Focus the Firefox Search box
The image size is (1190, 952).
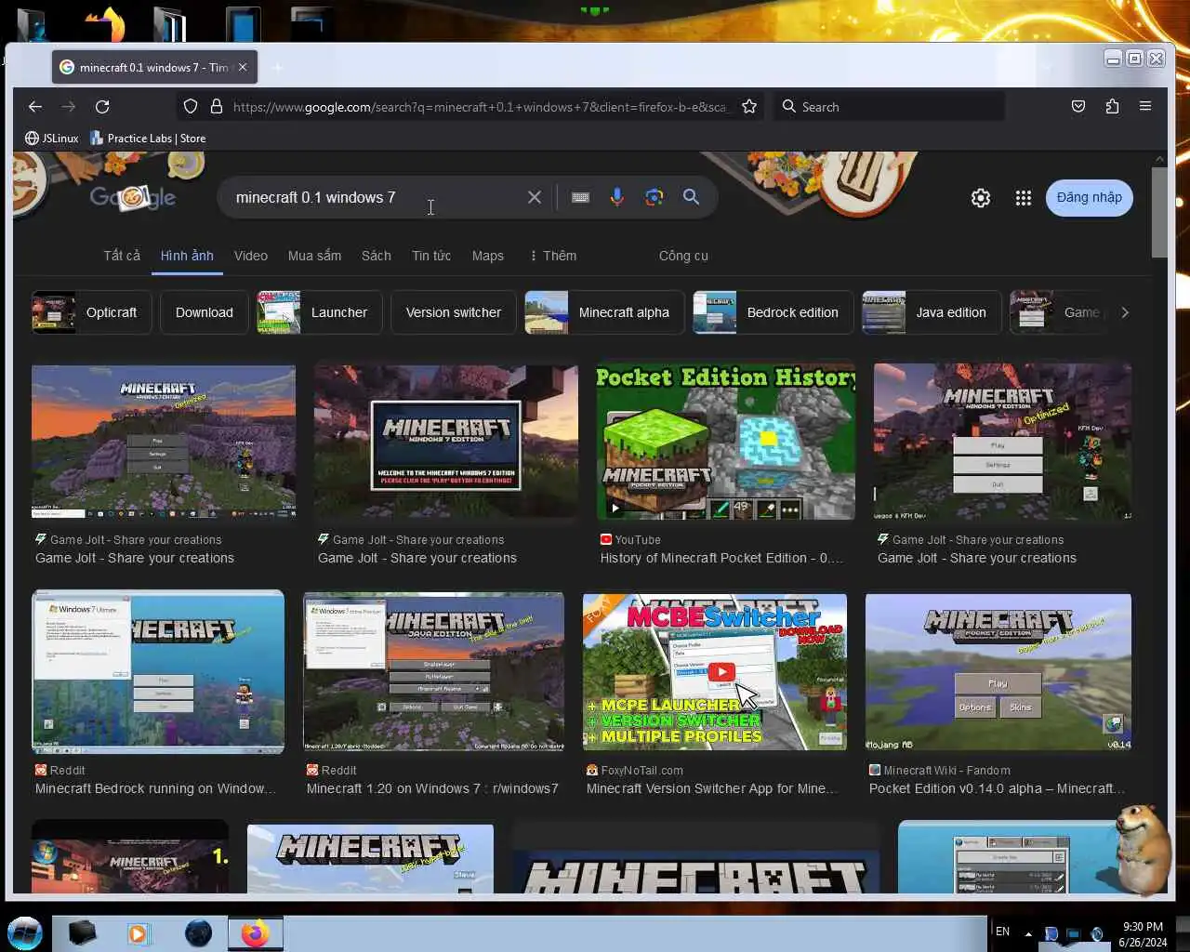891,107
